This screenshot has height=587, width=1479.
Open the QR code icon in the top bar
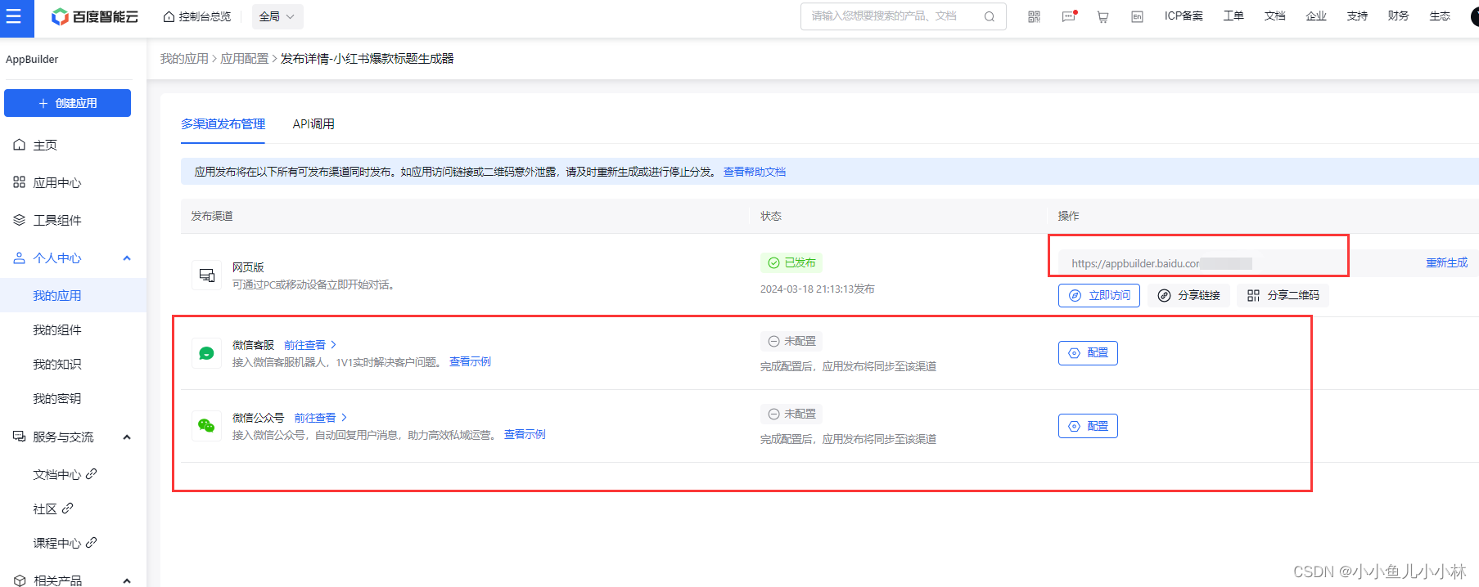coord(1035,16)
